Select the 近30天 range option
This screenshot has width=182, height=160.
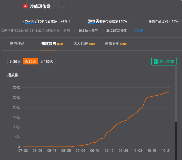[x=15, y=61]
